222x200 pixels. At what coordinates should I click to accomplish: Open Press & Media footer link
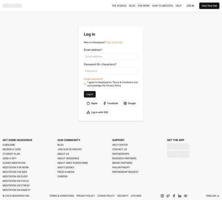tap(66, 172)
